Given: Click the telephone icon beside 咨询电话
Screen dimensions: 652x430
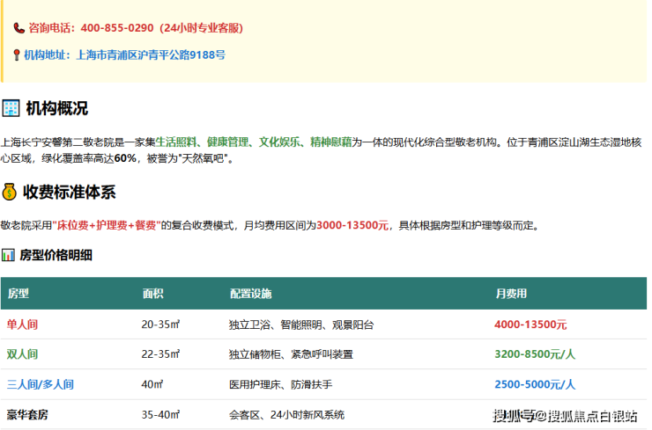Looking at the screenshot, I should (19, 28).
